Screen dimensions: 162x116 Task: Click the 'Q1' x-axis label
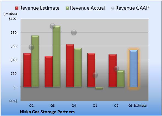pos(95,106)
